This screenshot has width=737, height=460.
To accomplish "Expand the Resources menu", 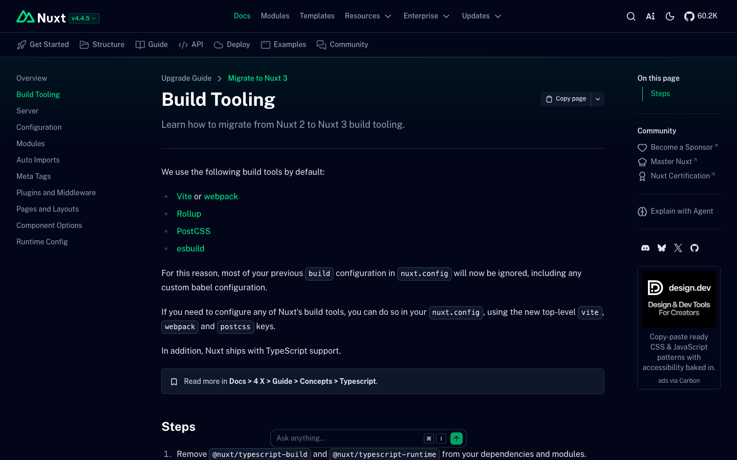I will (368, 16).
